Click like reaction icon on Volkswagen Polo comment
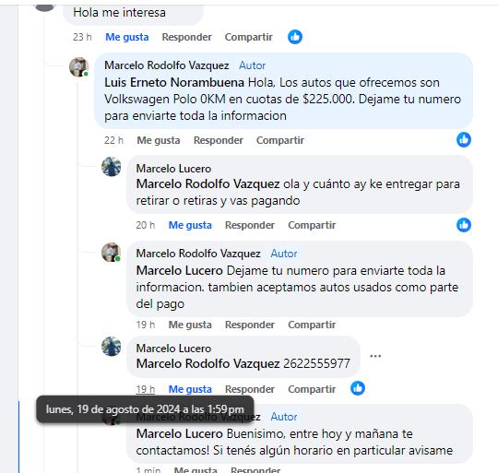498x473 pixels. (464, 139)
